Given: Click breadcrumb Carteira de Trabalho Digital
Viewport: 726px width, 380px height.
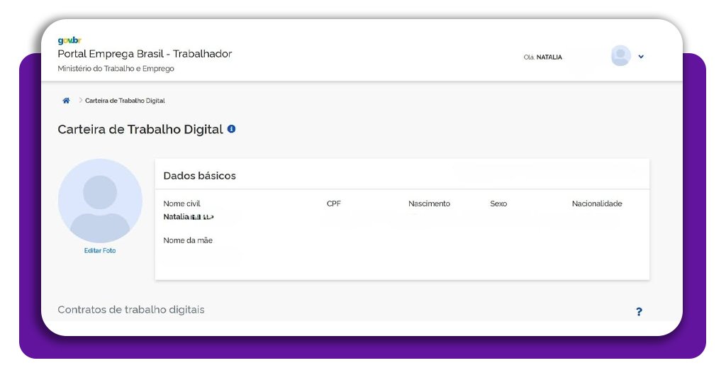Looking at the screenshot, I should click(125, 101).
